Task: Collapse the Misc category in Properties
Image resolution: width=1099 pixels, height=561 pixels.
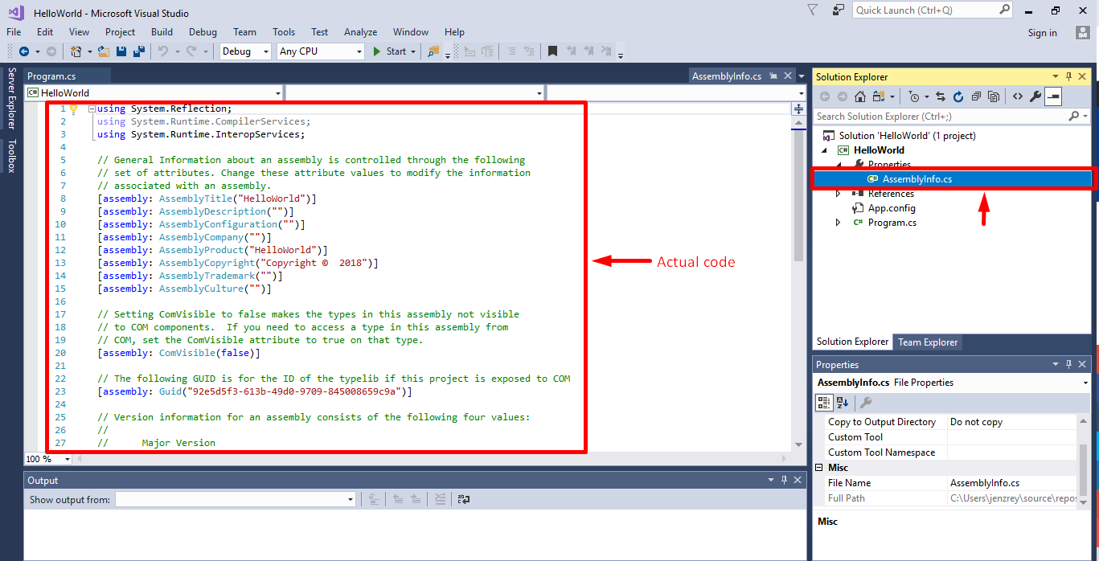Action: 819,468
